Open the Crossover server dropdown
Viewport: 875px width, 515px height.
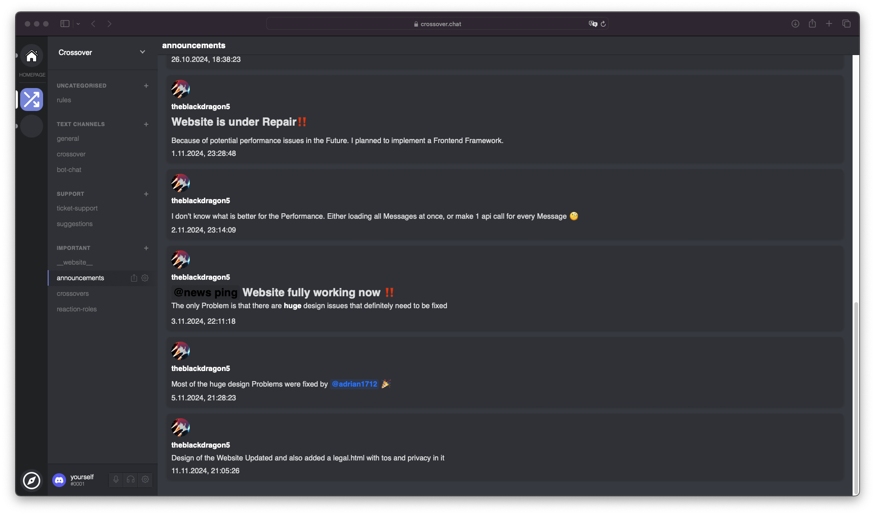(143, 52)
